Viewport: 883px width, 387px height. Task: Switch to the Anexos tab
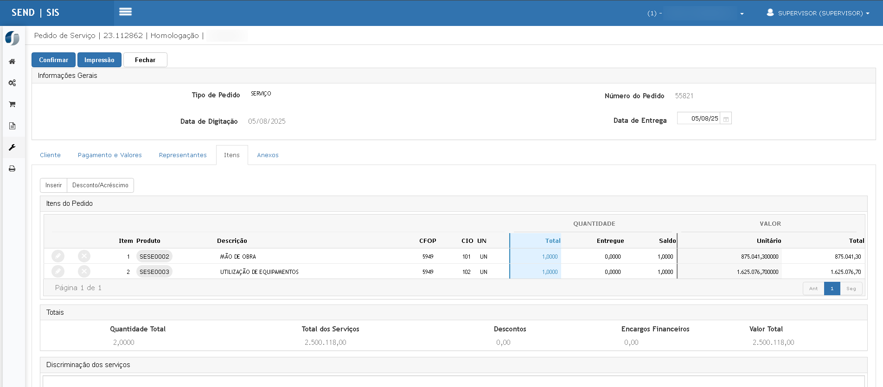click(268, 155)
